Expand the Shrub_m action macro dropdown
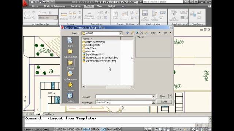Screen dimensions: 234x131 tap(56, 17)
